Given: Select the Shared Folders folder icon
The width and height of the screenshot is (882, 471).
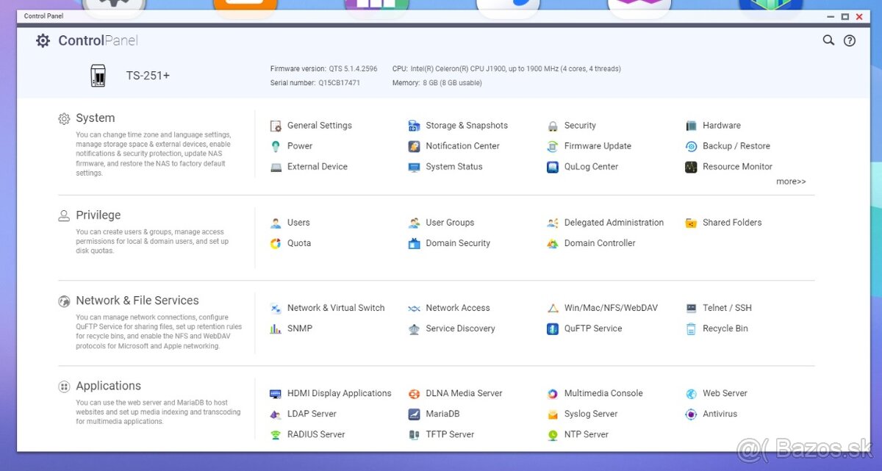Looking at the screenshot, I should coord(691,223).
